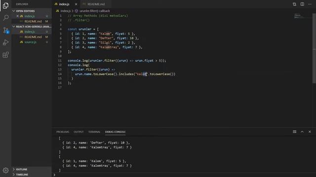Close index.js in Open Editors list
The height and width of the screenshot is (177, 316).
18,16
